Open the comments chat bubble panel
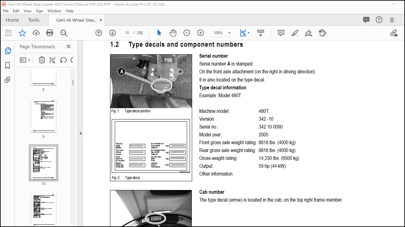The height and width of the screenshot is (227, 405). [x=366, y=20]
